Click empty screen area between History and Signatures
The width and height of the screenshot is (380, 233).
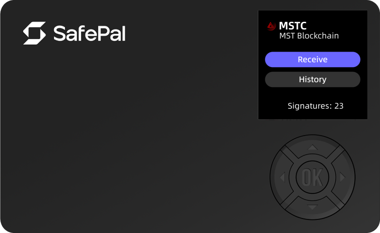click(x=313, y=94)
